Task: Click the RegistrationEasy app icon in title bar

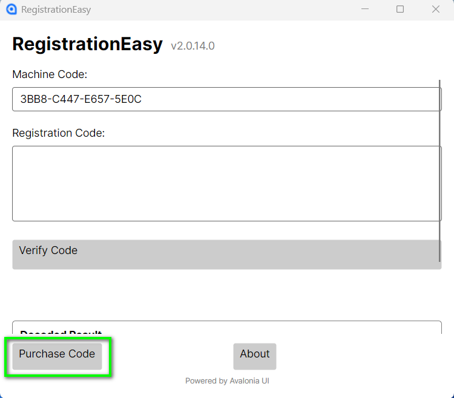Action: coord(11,10)
